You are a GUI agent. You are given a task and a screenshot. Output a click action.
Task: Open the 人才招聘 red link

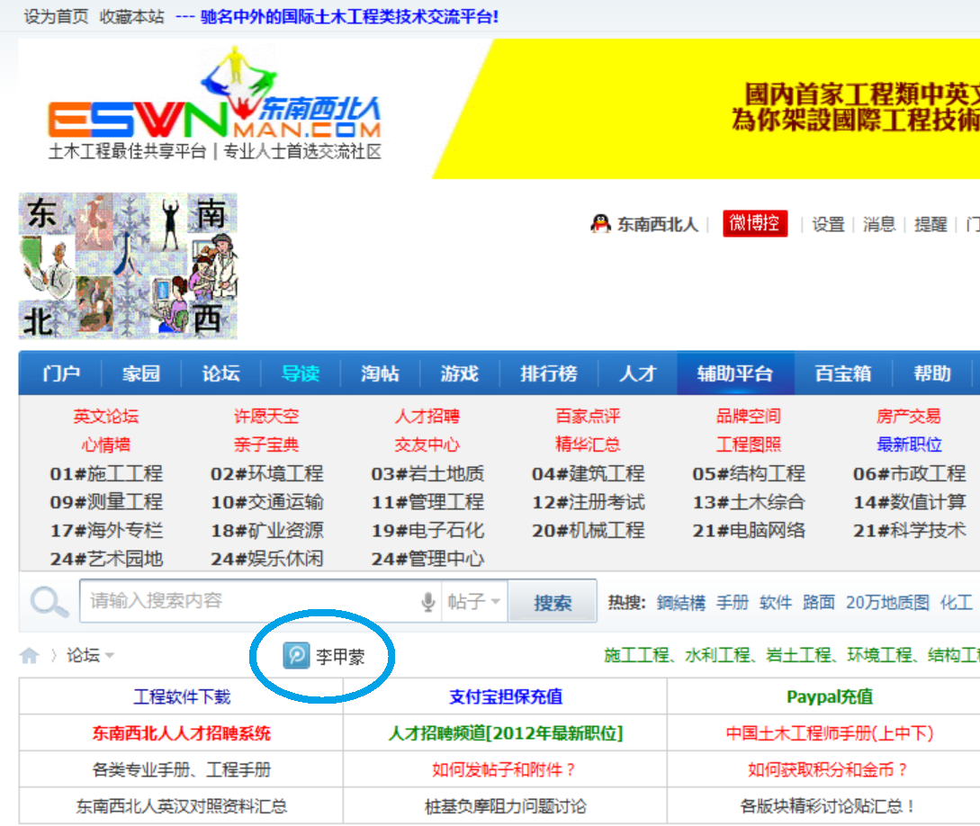[427, 416]
